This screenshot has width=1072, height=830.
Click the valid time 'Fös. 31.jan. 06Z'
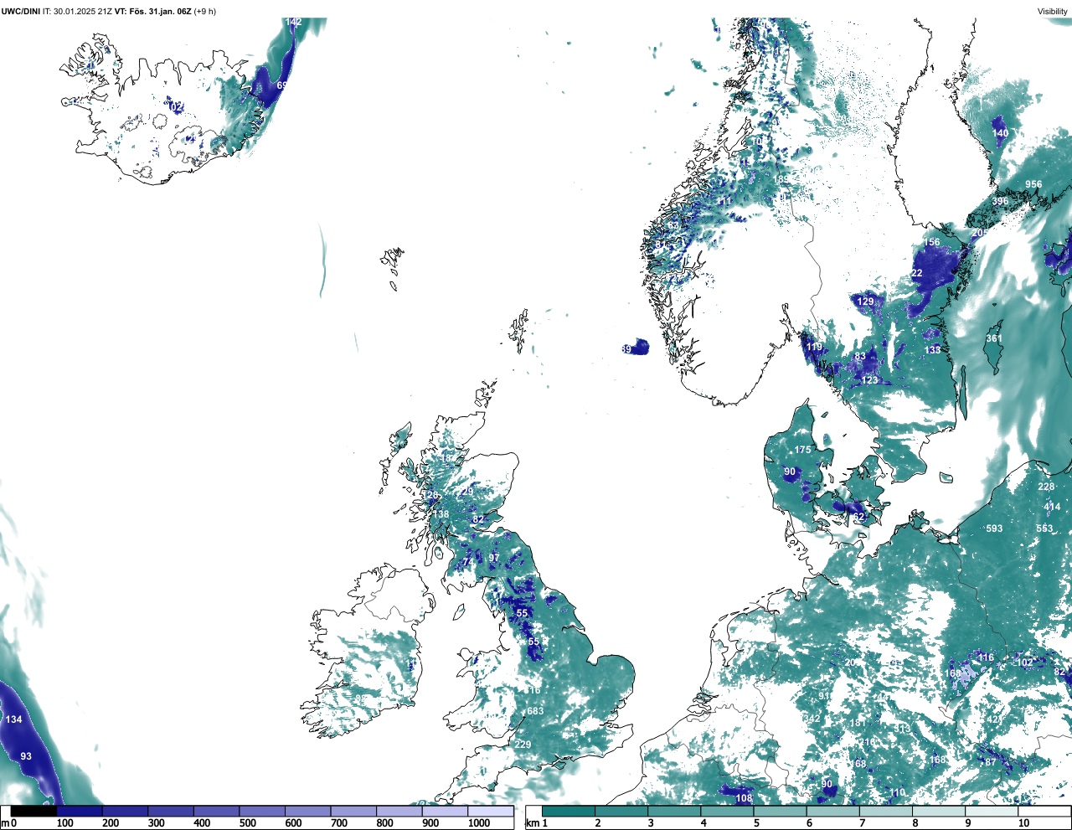tap(160, 11)
